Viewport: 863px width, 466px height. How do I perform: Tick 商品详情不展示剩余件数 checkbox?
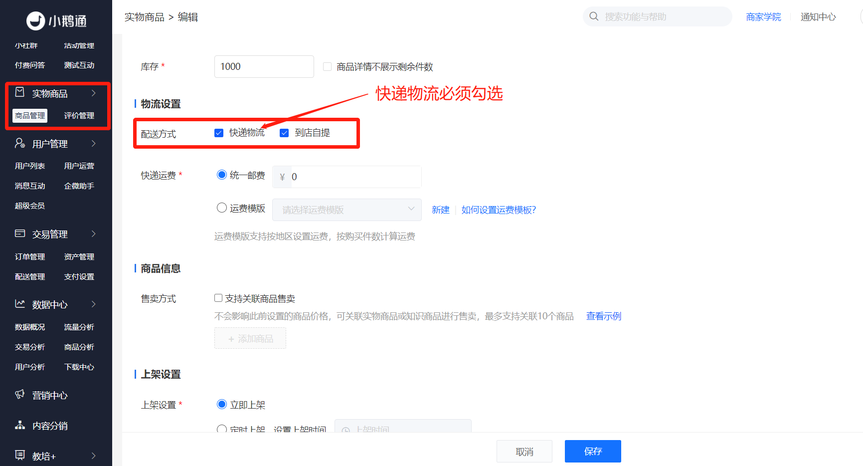[x=327, y=66]
